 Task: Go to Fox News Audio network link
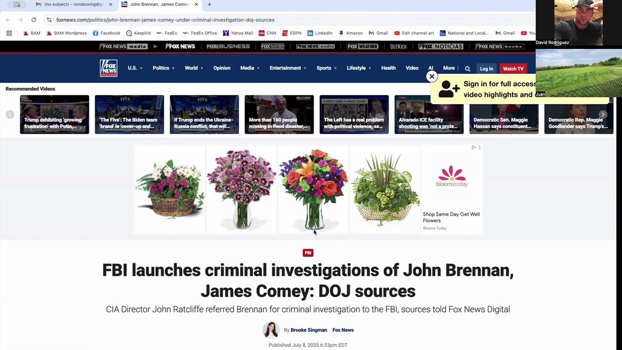point(315,46)
